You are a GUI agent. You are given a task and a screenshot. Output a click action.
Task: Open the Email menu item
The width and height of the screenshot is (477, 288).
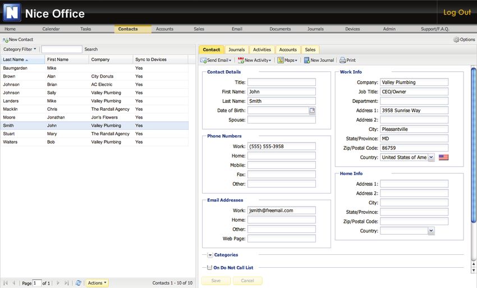(x=237, y=29)
